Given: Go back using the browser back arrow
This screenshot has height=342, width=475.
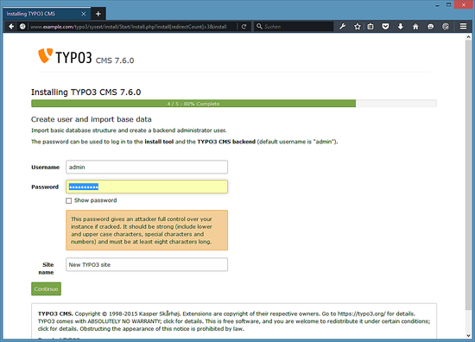Looking at the screenshot, I should pos(11,27).
